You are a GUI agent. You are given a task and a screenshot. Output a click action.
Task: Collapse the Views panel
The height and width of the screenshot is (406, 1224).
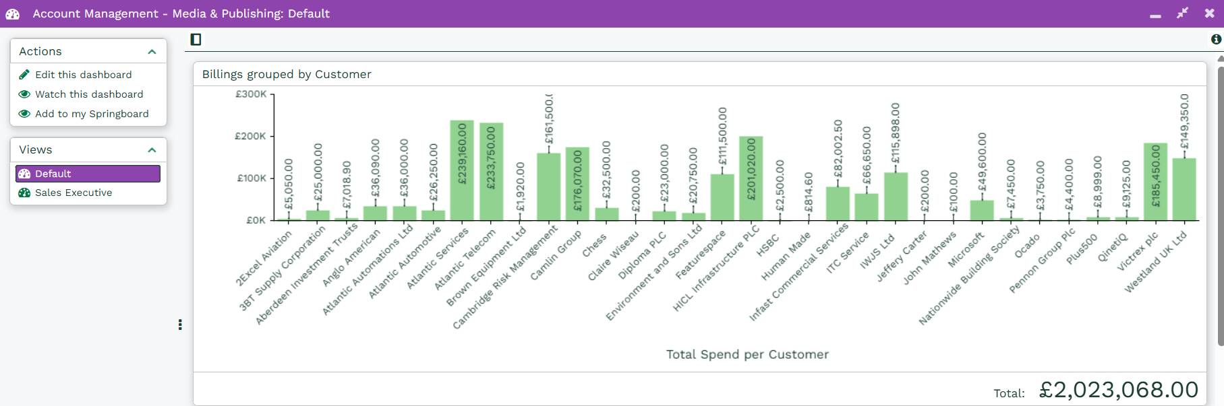(x=152, y=150)
